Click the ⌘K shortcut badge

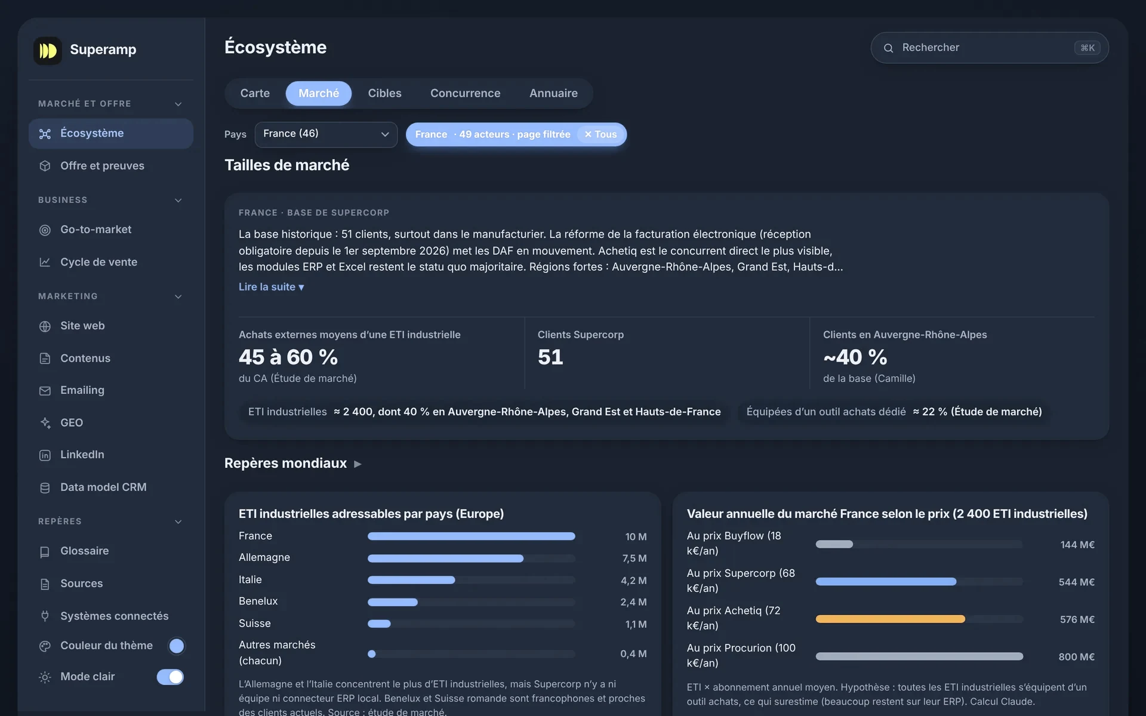pos(1088,48)
